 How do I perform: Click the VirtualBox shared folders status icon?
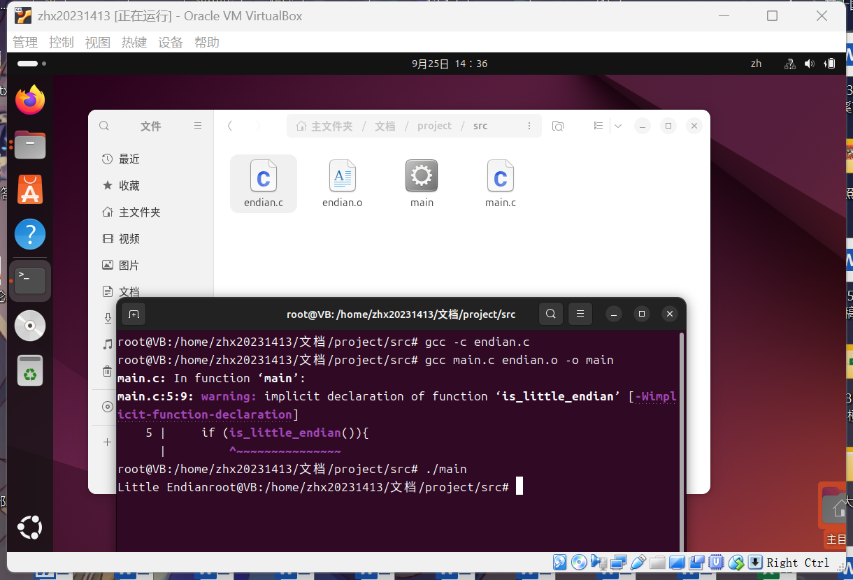coord(657,562)
